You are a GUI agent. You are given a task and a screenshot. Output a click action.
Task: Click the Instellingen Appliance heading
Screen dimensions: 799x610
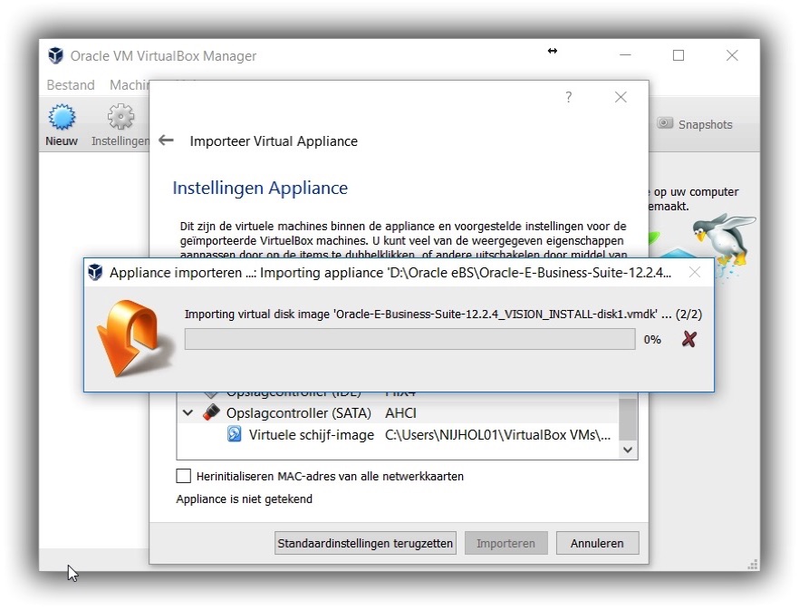coord(260,188)
